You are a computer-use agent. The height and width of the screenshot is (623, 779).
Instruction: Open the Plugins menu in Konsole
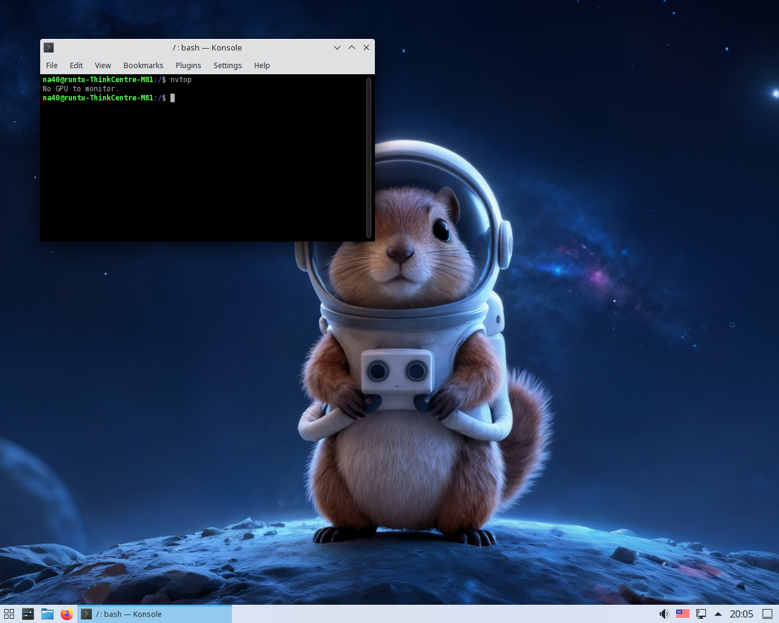pos(188,65)
